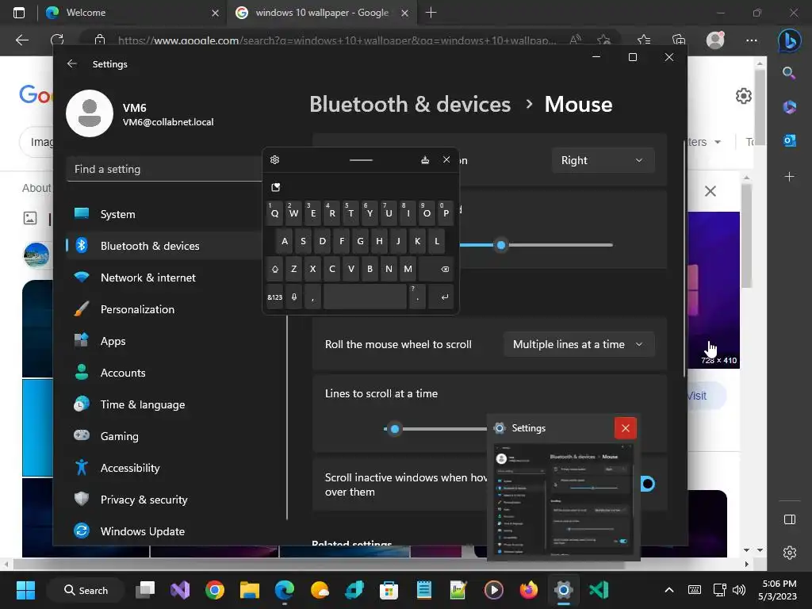Click the keyboard dock/undock icon

click(425, 159)
